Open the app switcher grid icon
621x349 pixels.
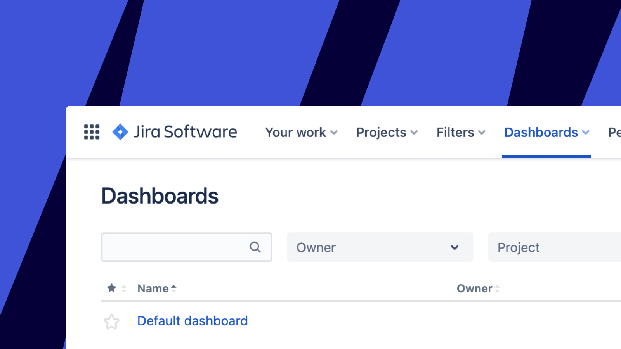click(x=92, y=132)
